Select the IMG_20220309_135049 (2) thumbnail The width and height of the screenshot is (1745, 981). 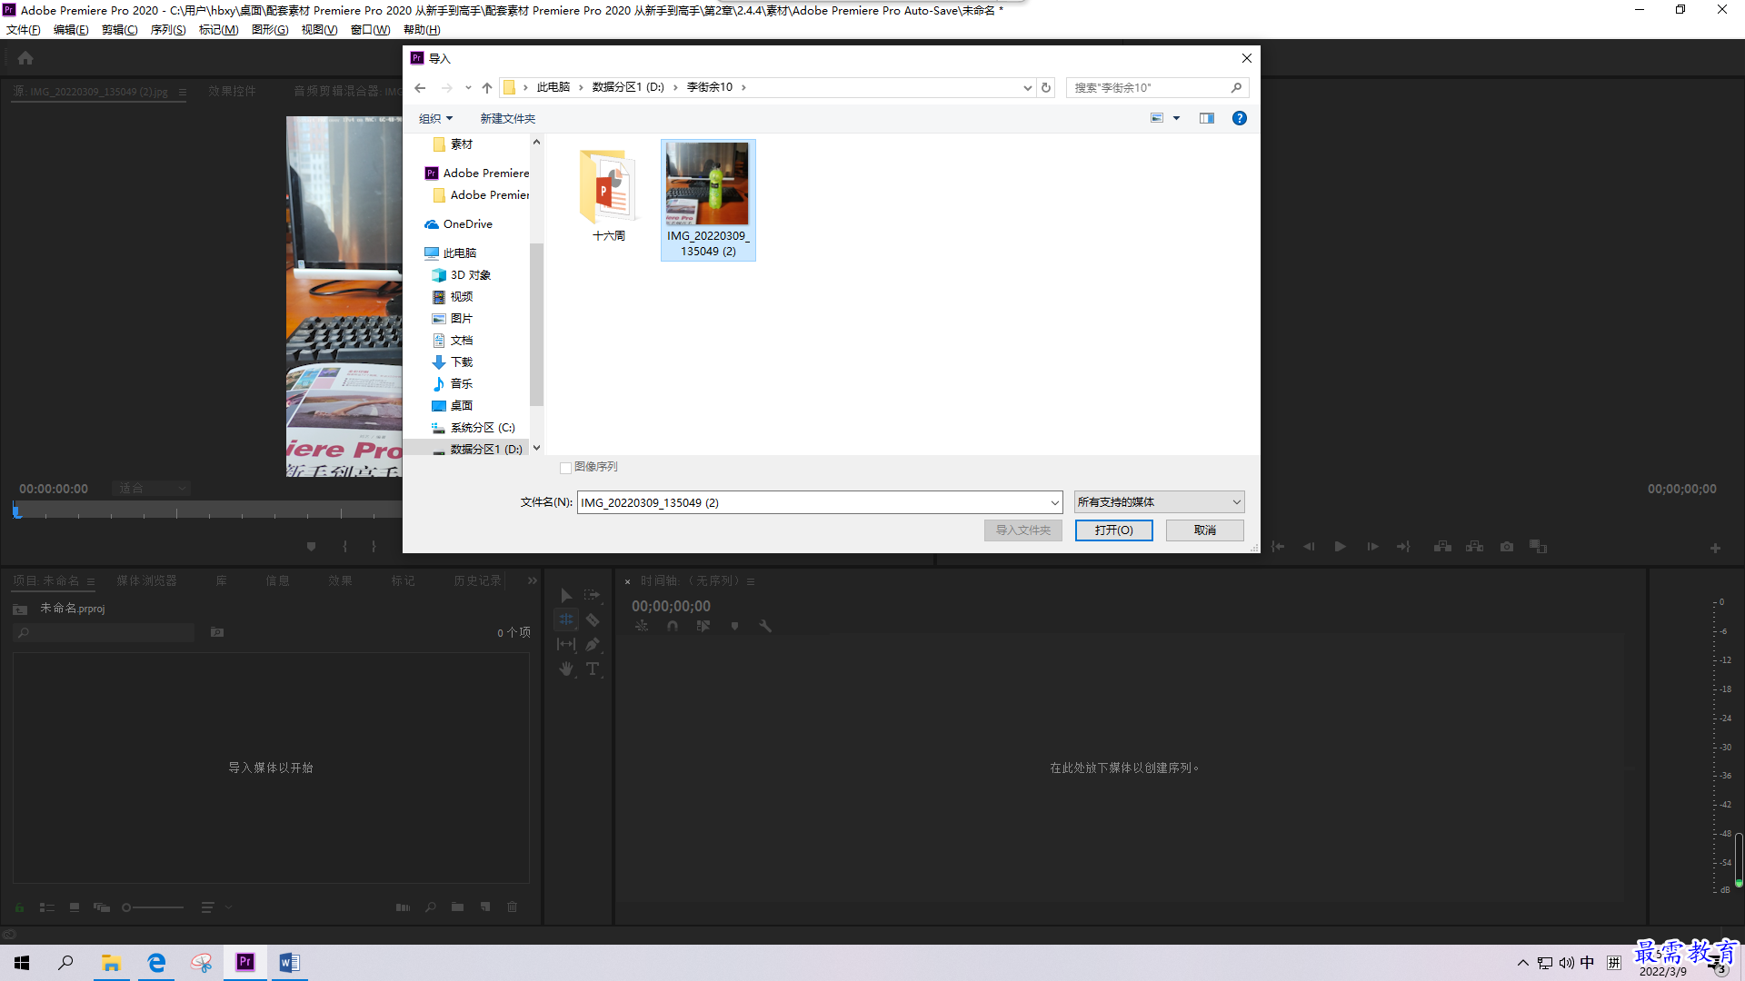(708, 200)
